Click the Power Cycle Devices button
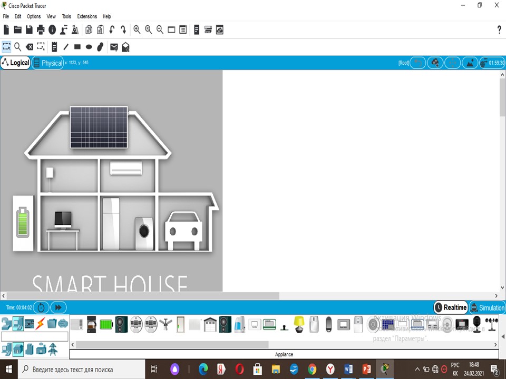The width and height of the screenshot is (506, 379). [x=42, y=307]
